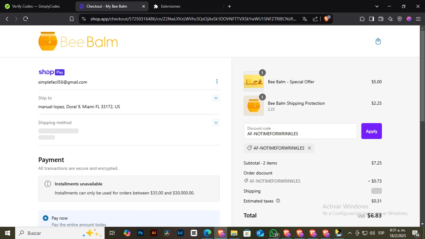Reload the checkout page
This screenshot has width=425, height=239.
(26, 19)
